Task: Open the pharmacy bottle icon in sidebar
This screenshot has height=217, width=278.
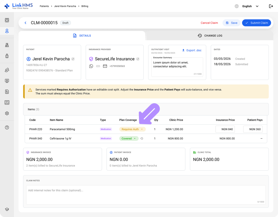Action: 7,56
